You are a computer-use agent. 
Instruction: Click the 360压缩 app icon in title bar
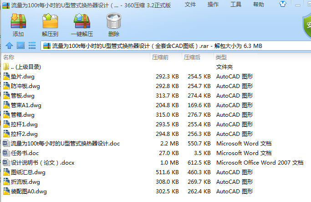6,5
